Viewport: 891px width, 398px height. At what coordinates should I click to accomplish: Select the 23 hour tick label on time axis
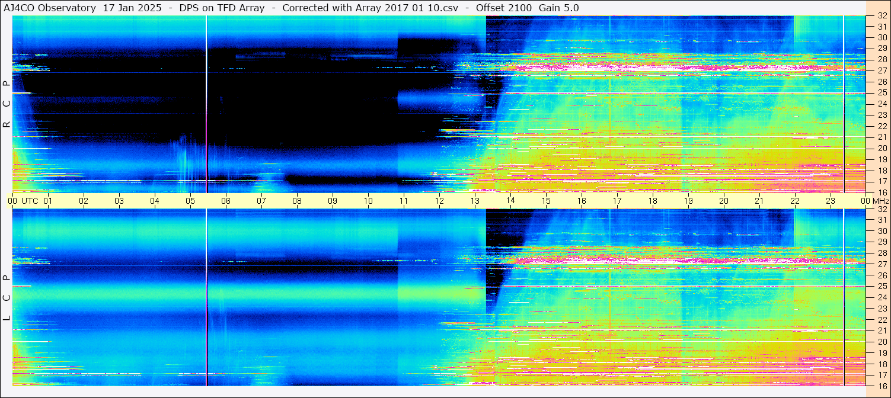[x=831, y=201]
